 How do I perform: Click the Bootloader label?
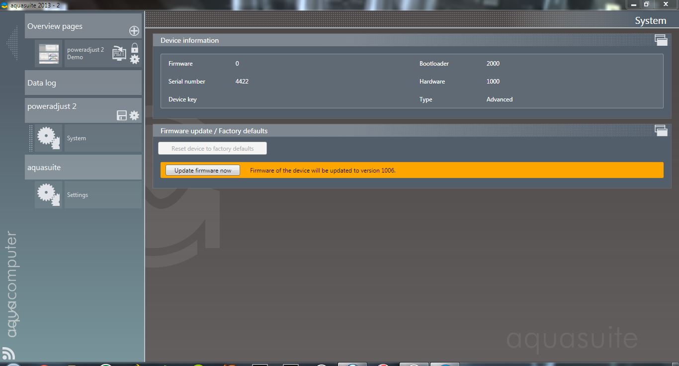point(434,64)
